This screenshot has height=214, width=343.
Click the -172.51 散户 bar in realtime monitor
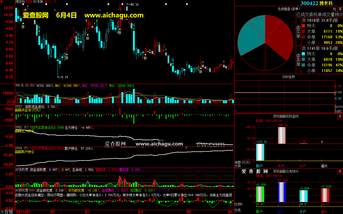(260, 152)
